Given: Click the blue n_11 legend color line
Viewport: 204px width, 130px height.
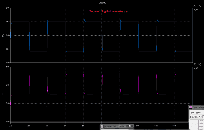Looking at the screenshot, I should pyautogui.click(x=198, y=12).
